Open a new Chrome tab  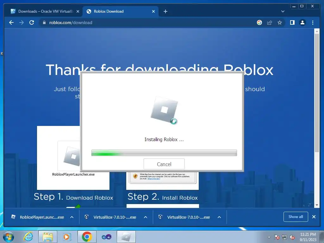click(165, 11)
